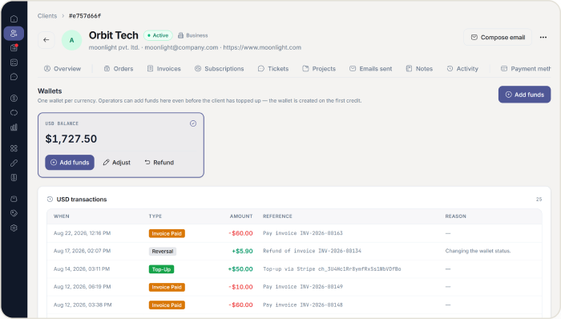This screenshot has height=319, width=561.
Task: Click the $1,727.50 balance amount
Action: (71, 139)
